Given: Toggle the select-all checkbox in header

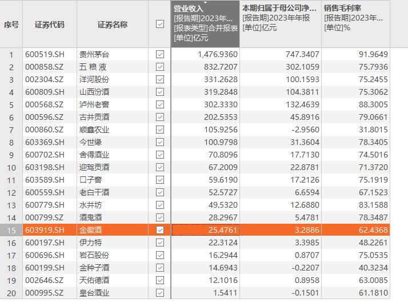Looking at the screenshot, I should 160,24.
